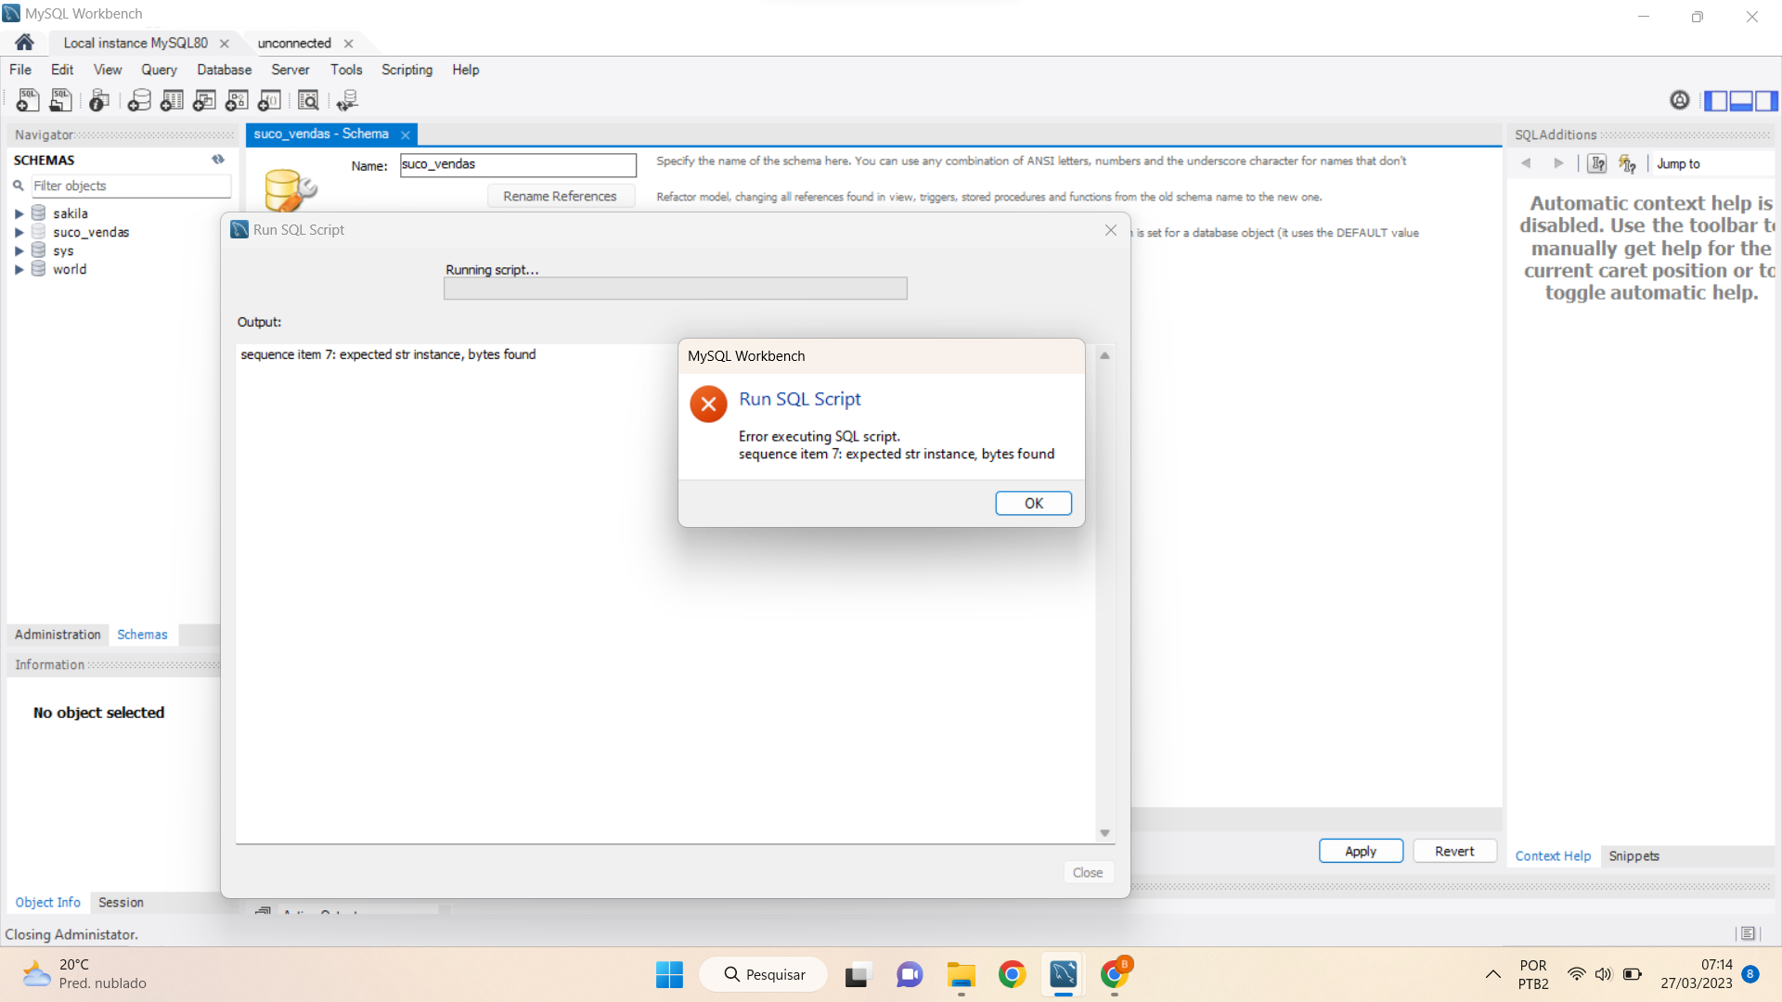Switch to the unconnected tab
1782x1002 pixels.
(x=294, y=44)
